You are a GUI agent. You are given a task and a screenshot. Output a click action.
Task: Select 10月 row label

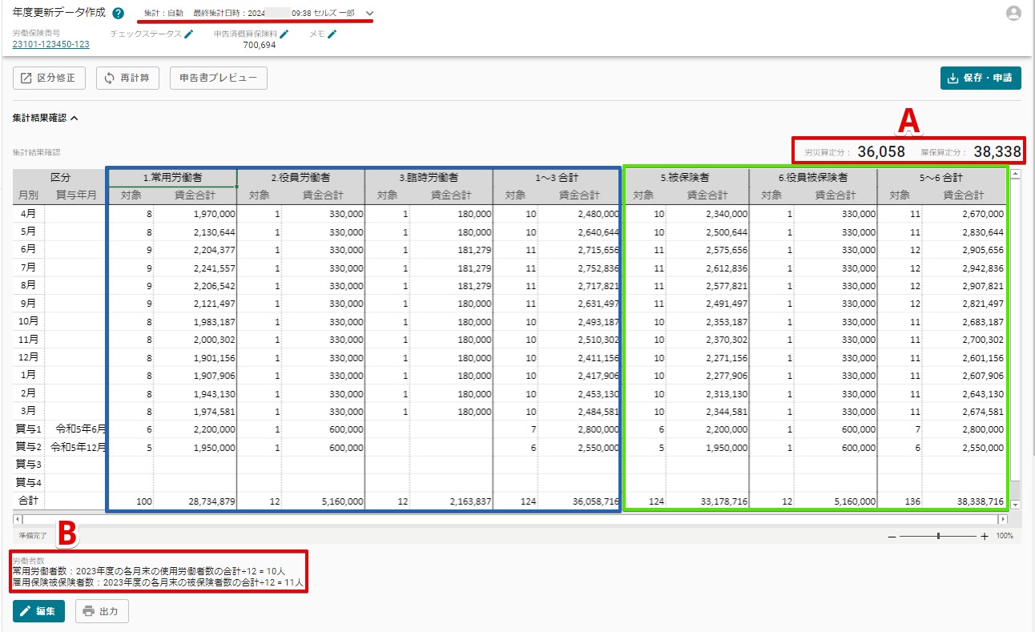(x=28, y=321)
